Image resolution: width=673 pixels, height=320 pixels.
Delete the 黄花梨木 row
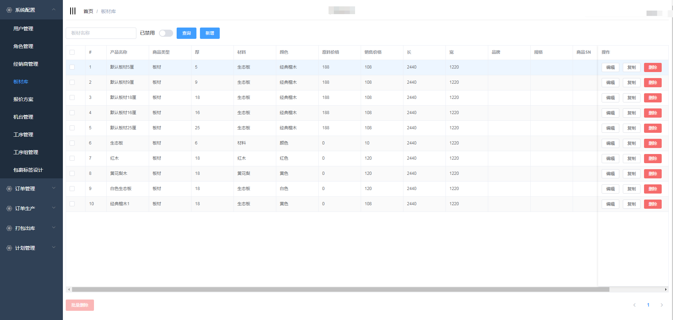(653, 174)
